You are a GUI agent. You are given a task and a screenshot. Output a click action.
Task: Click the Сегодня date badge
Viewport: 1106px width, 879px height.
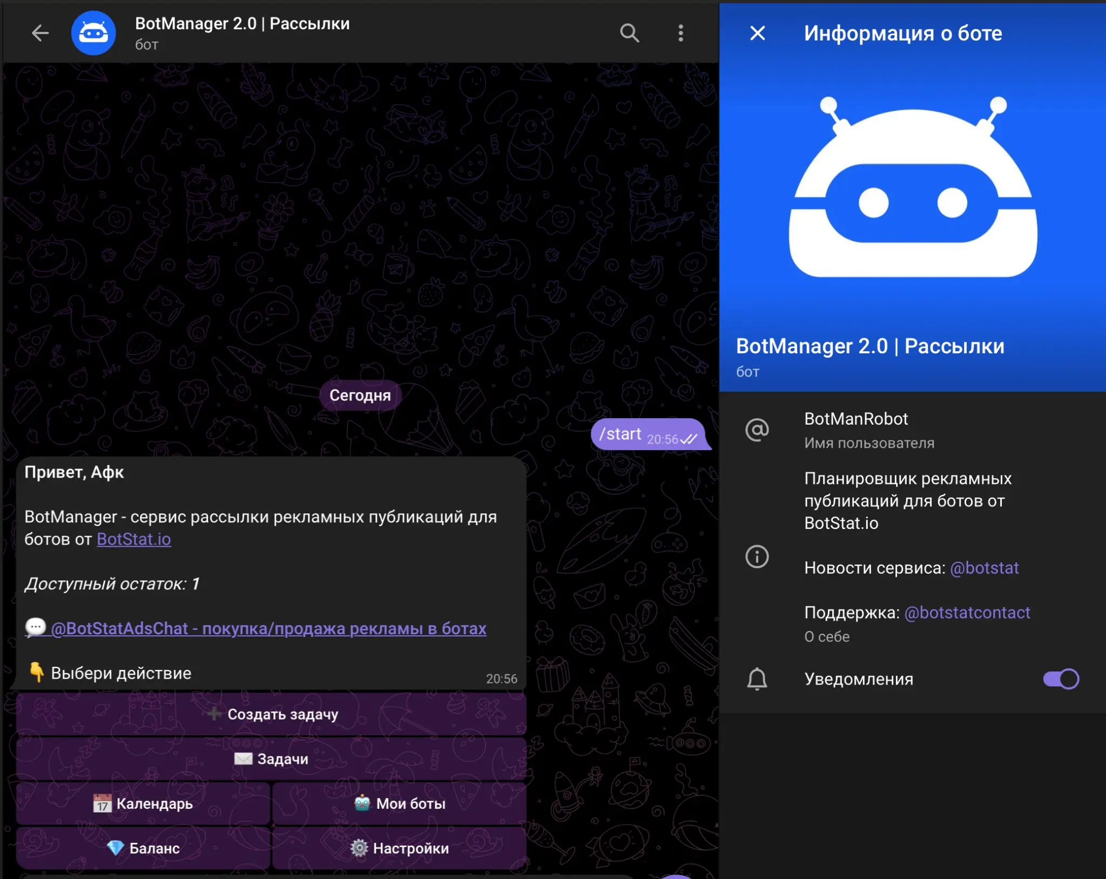[360, 395]
